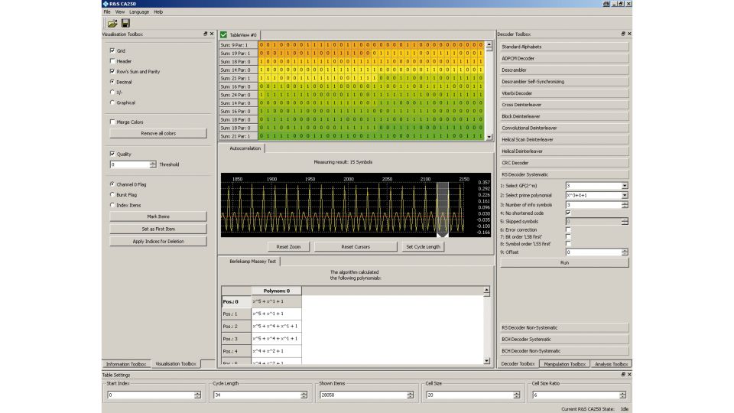Adjust Number of info symbols spinner
The height and width of the screenshot is (413, 734).
625,205
